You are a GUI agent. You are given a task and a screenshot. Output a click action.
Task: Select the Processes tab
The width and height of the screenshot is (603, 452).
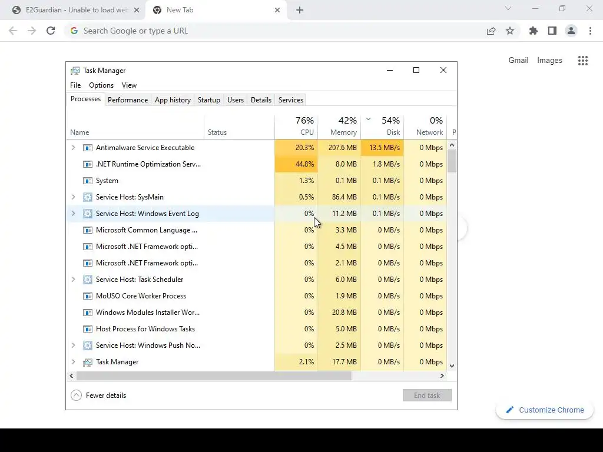tap(86, 99)
